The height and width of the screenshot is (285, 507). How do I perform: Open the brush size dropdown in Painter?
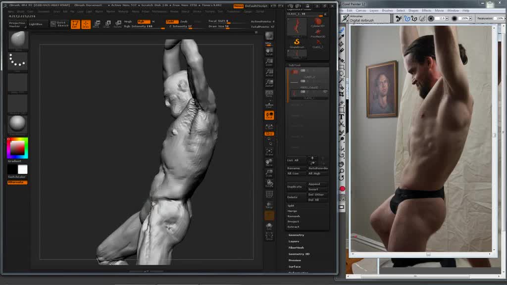(447, 19)
